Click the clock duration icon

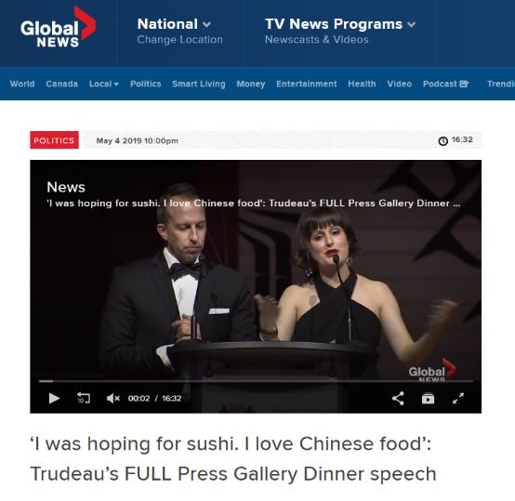[443, 141]
